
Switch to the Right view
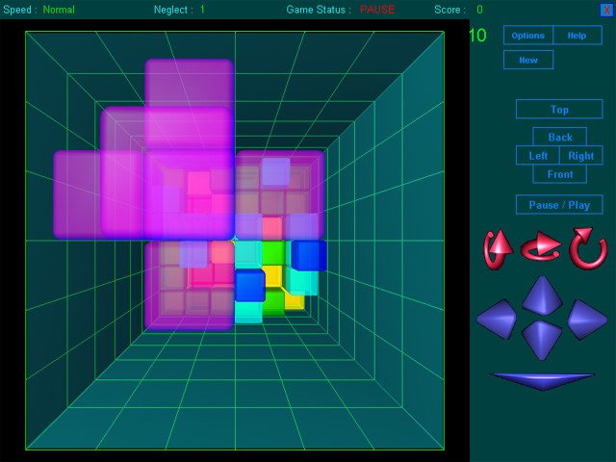click(x=581, y=155)
